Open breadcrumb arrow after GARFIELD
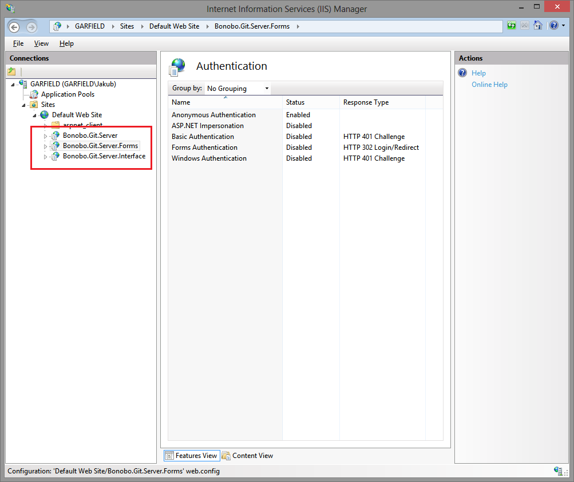 113,26
